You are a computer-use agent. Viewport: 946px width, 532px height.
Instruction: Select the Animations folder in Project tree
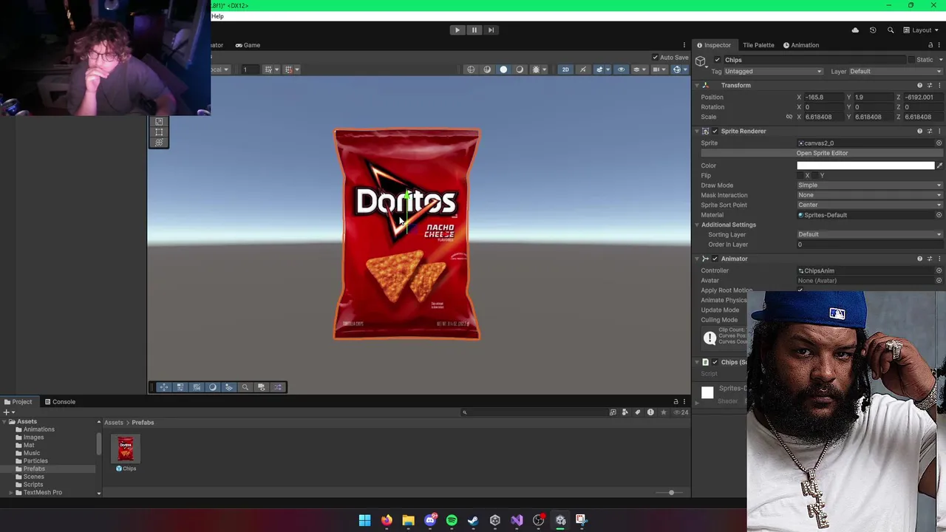(38, 429)
